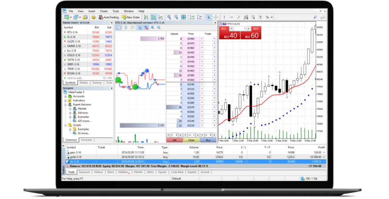Select the Fibonacci retracement tool
Image resolution: width=389 pixels, height=199 pixels.
[253, 17]
